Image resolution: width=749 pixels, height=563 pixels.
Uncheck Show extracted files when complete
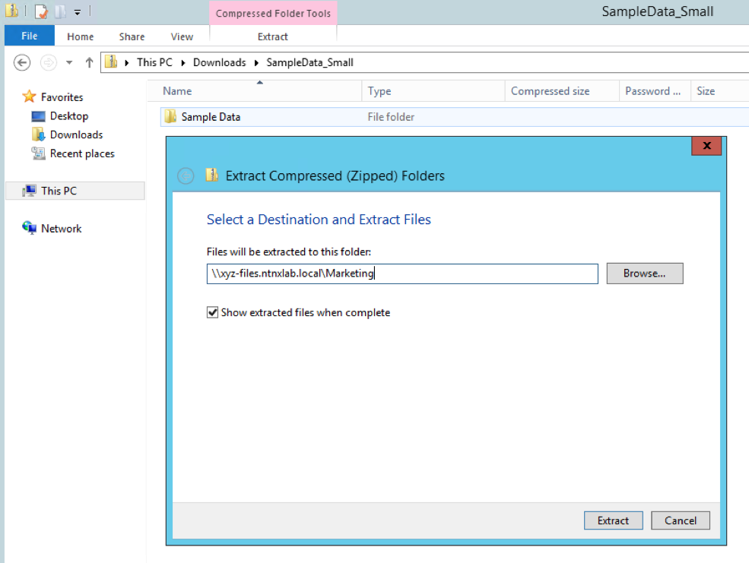tap(212, 312)
